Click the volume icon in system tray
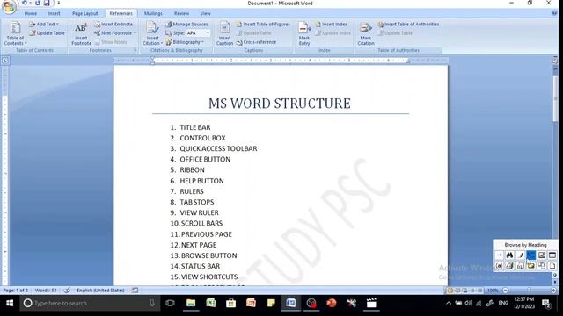The width and height of the screenshot is (563, 316). [x=469, y=303]
